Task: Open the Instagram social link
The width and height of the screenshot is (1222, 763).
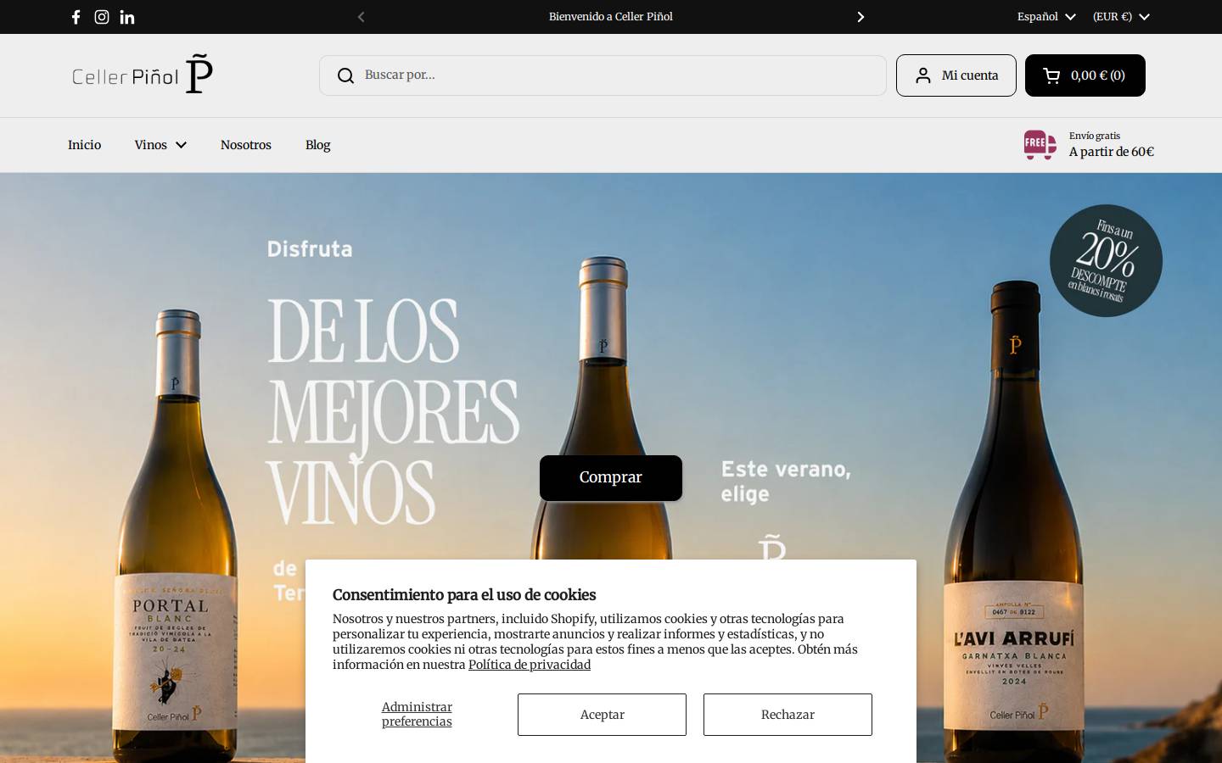Action: tap(102, 17)
